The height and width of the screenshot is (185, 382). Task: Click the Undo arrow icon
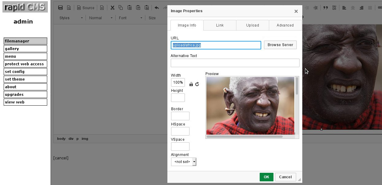point(157,8)
